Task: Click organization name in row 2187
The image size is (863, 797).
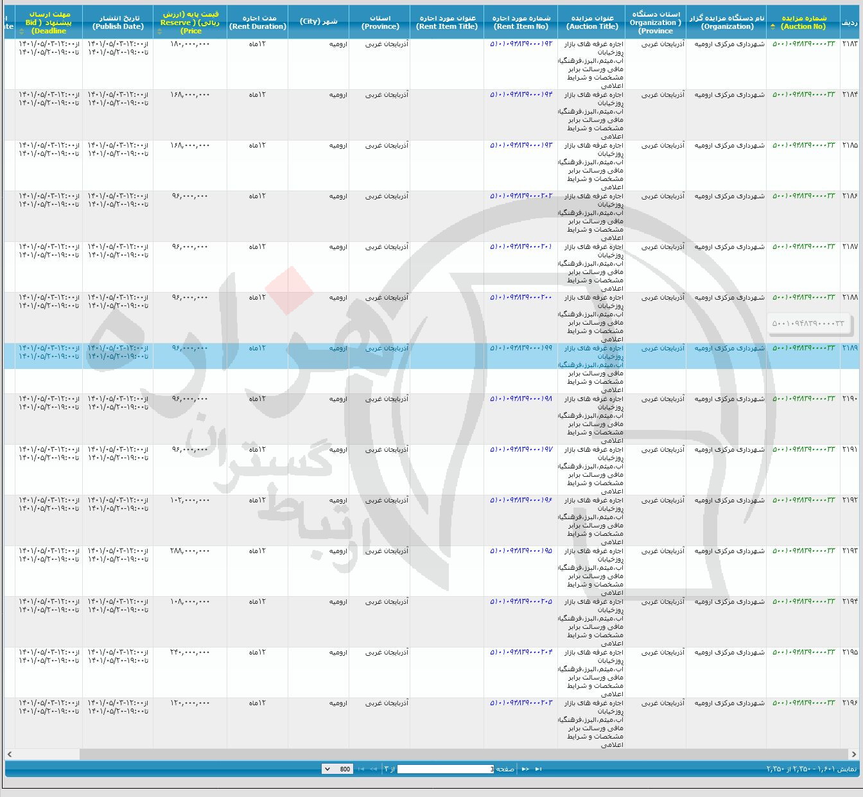Action: (x=729, y=247)
